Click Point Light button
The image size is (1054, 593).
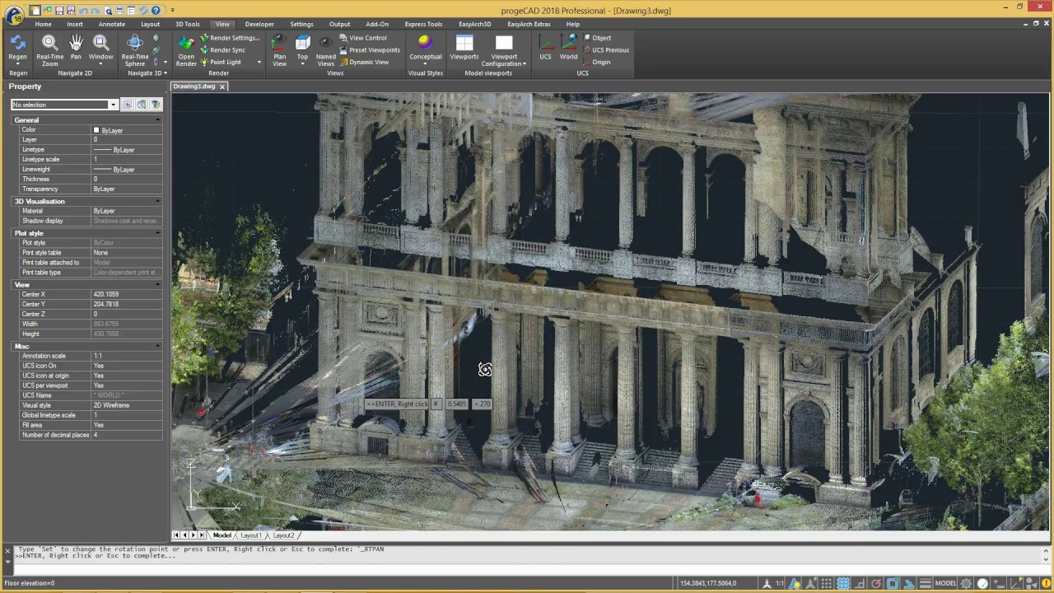click(x=221, y=62)
